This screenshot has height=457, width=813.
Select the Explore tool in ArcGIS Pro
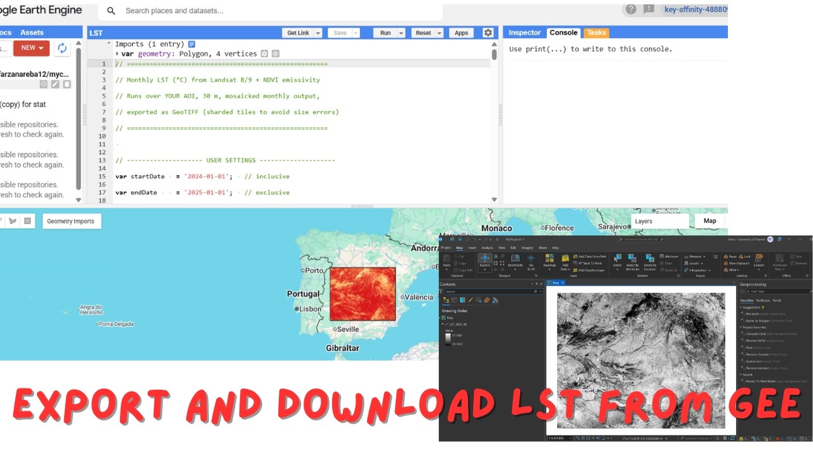click(x=485, y=262)
